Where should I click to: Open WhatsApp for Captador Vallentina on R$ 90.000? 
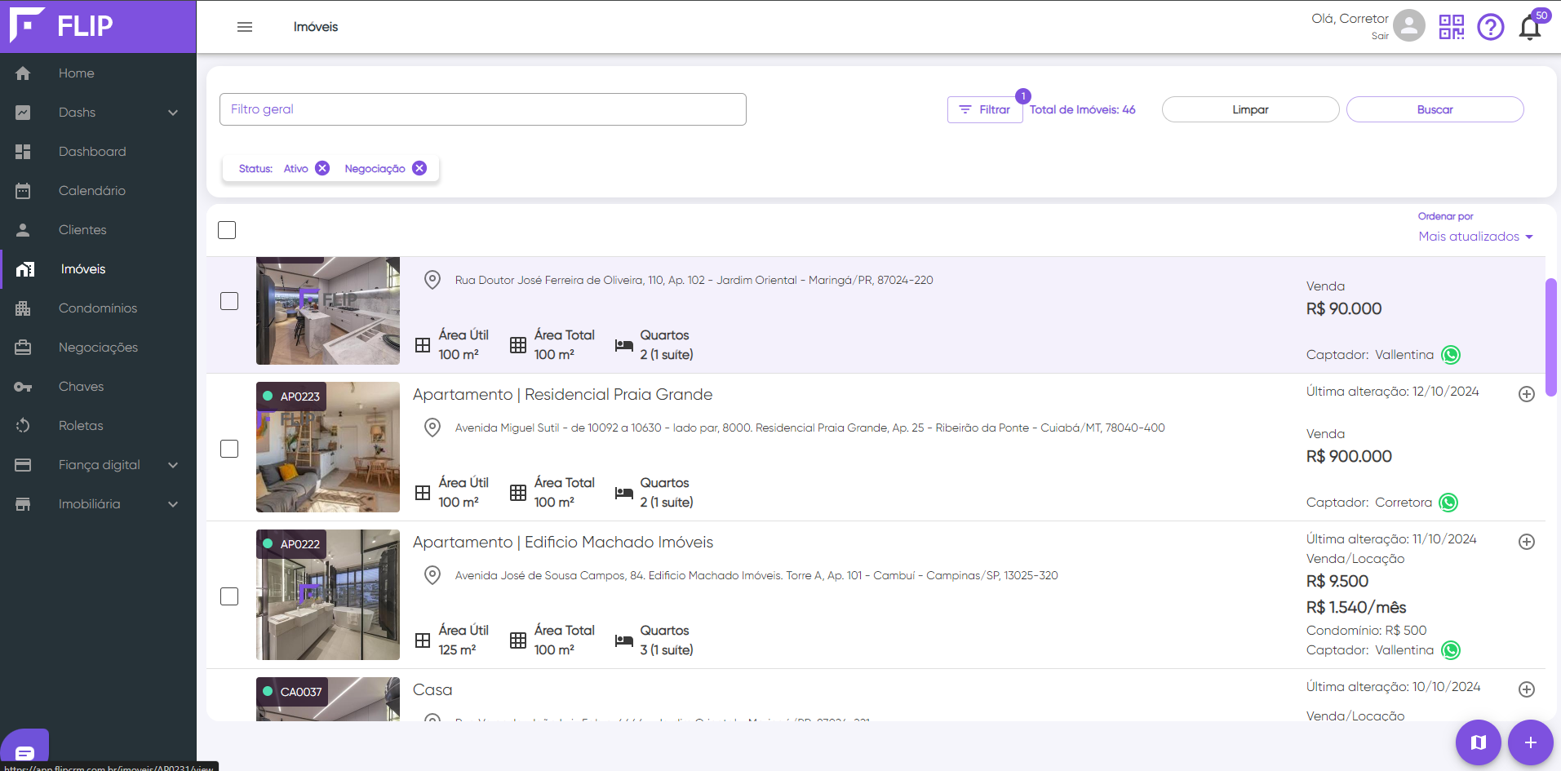coord(1451,355)
